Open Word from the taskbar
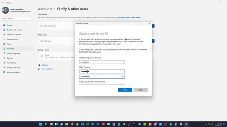Image resolution: width=227 pixels, height=127 pixels. [93, 124]
